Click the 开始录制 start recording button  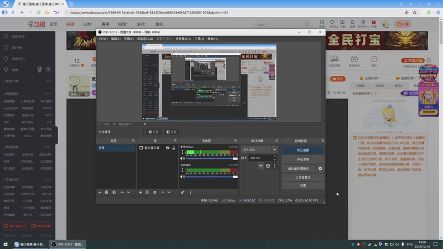tap(302, 159)
